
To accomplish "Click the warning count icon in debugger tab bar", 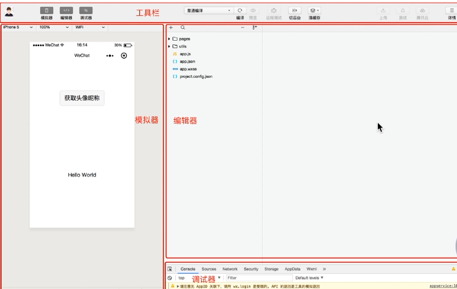I will pos(454,269).
